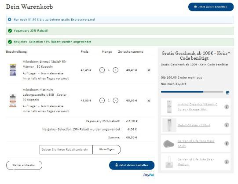Viewport: 238px width, 184px height.
Task: Click the Hinzufügen discount code button
Action: point(106,149)
